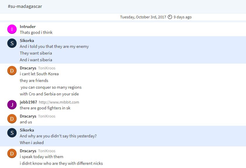Image resolution: width=246 pixels, height=168 pixels.
Task: Click Intruder's magenta avatar icon
Action: [x=12, y=29]
